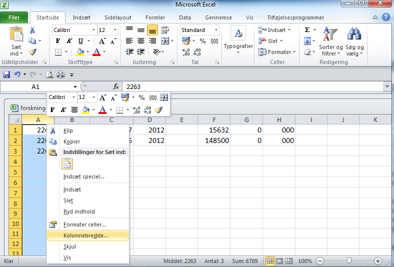
Task: Toggle bold in the ribbon font group
Action: click(58, 41)
